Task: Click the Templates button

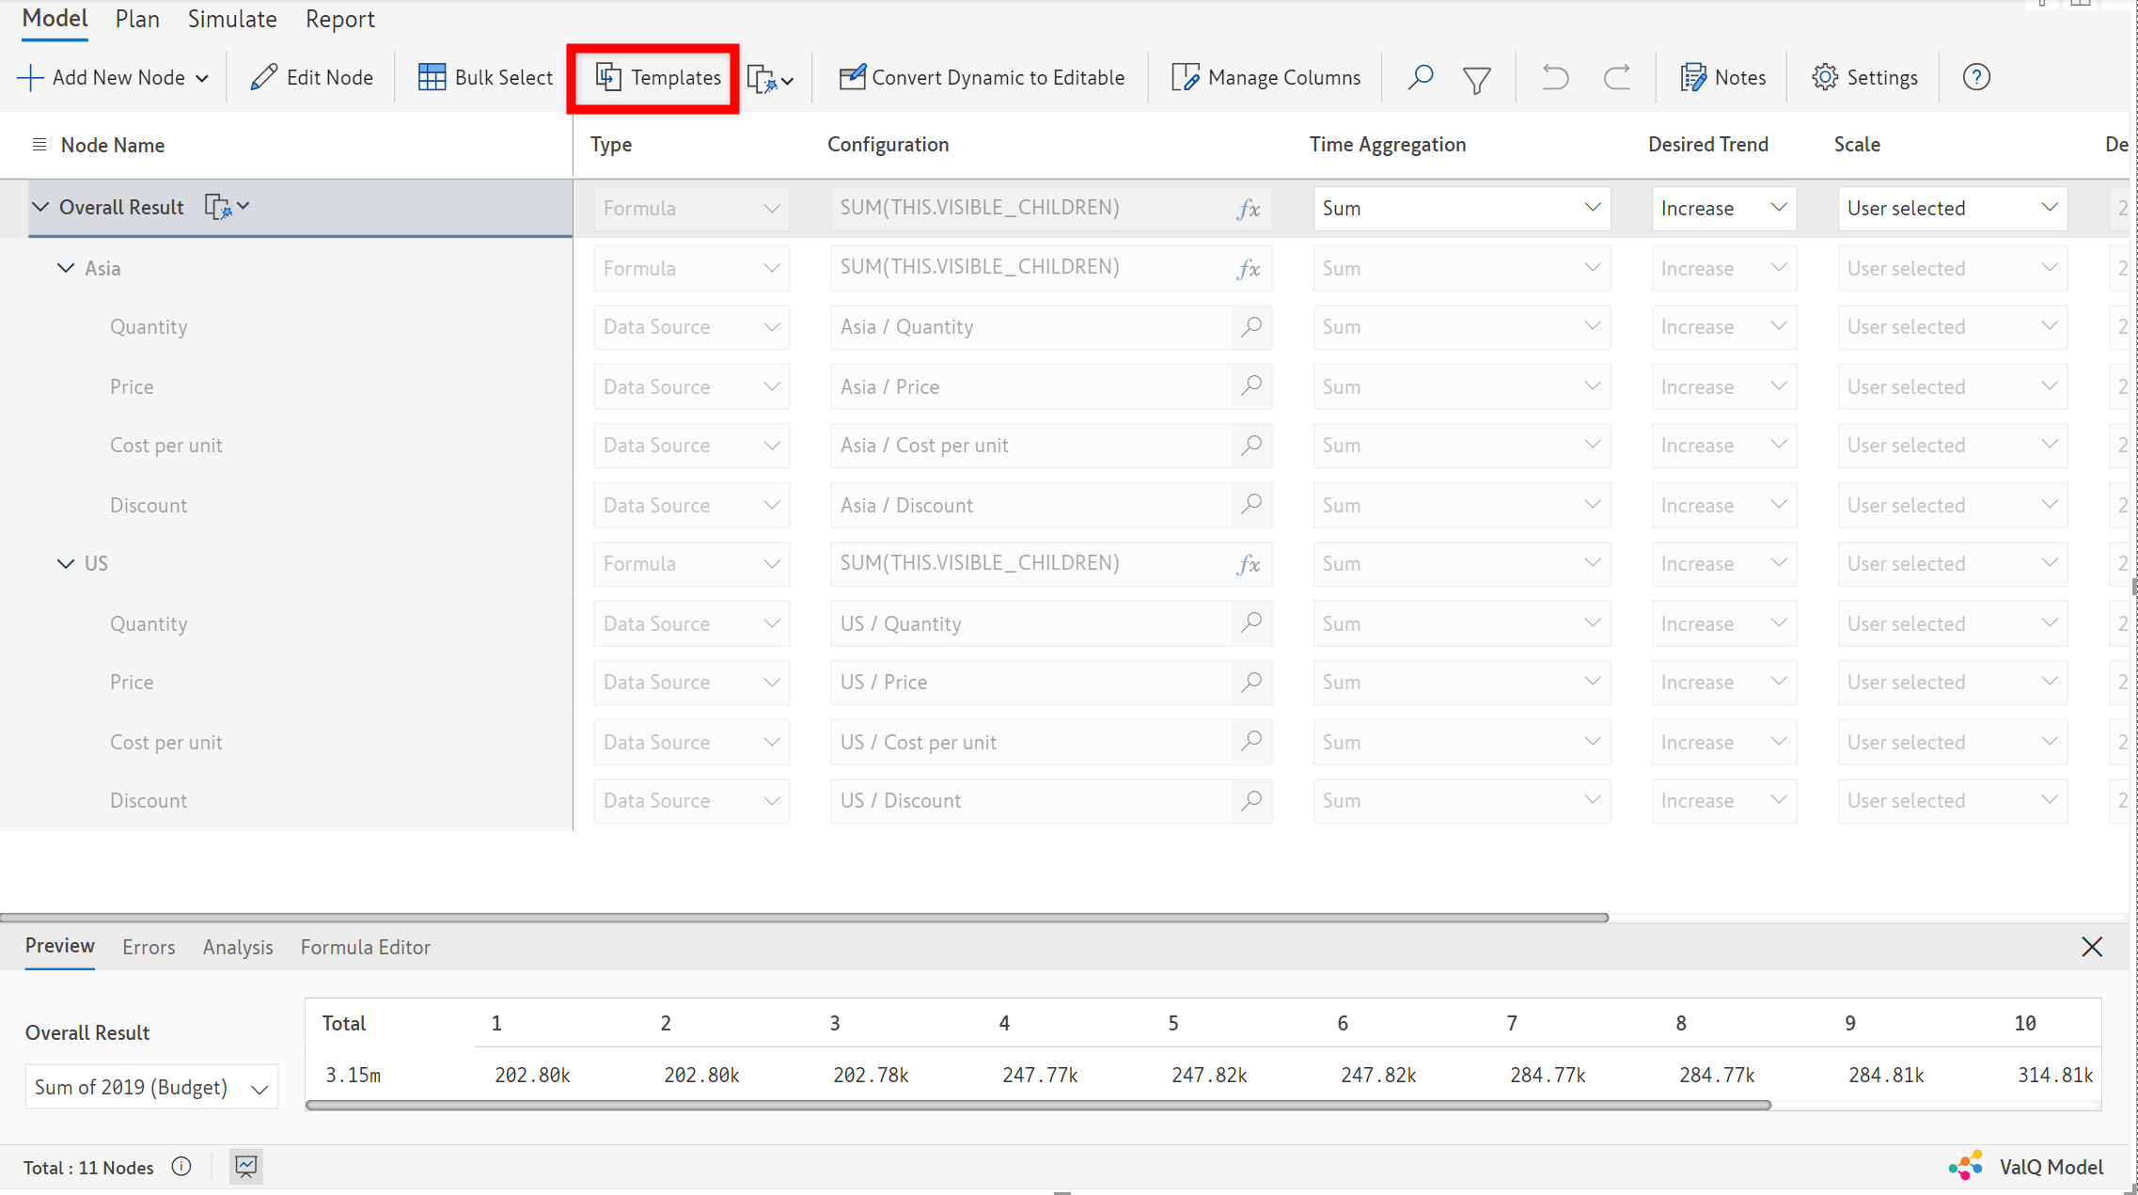Action: 657,77
